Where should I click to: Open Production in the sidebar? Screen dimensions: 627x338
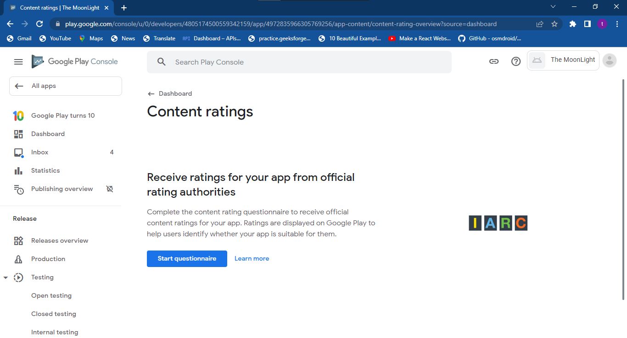61,259
